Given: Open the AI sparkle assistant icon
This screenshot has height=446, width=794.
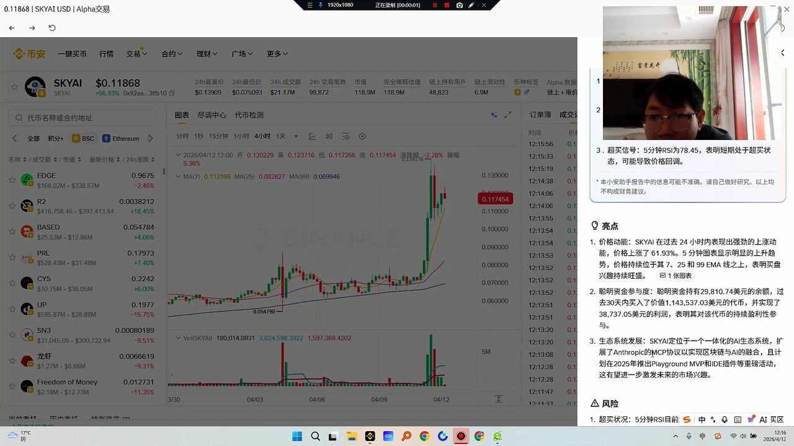Looking at the screenshot, I should point(494,115).
